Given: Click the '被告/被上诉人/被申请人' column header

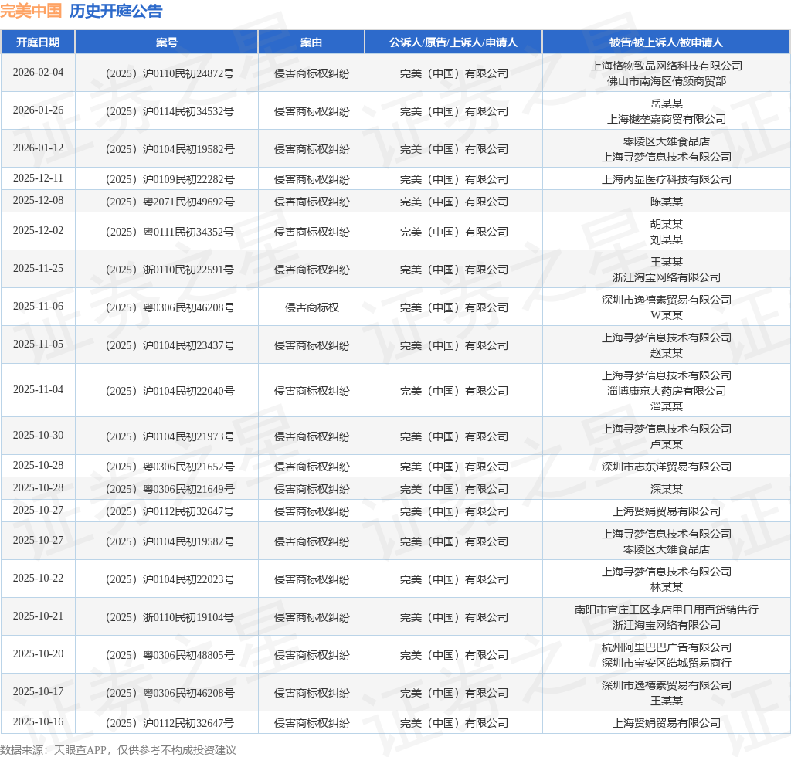Looking at the screenshot, I should coord(666,42).
